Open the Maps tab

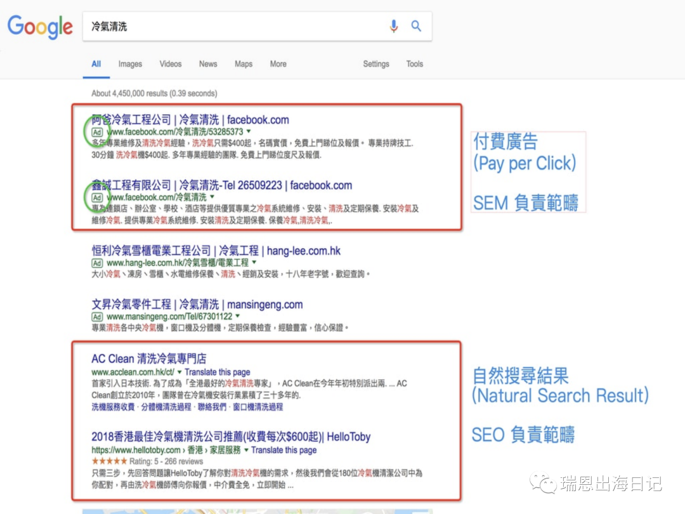pyautogui.click(x=244, y=64)
